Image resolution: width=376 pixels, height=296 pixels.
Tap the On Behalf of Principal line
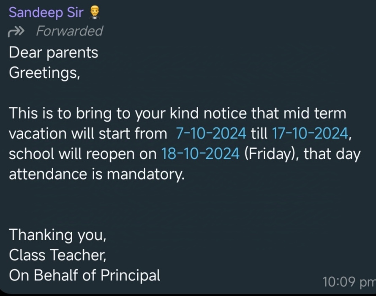click(x=84, y=275)
